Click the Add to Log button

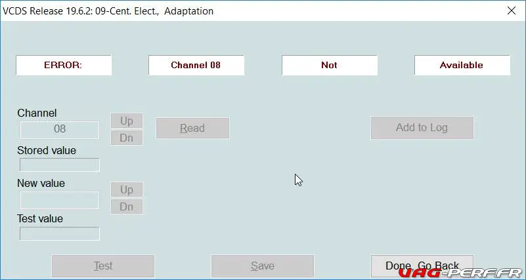click(x=422, y=128)
